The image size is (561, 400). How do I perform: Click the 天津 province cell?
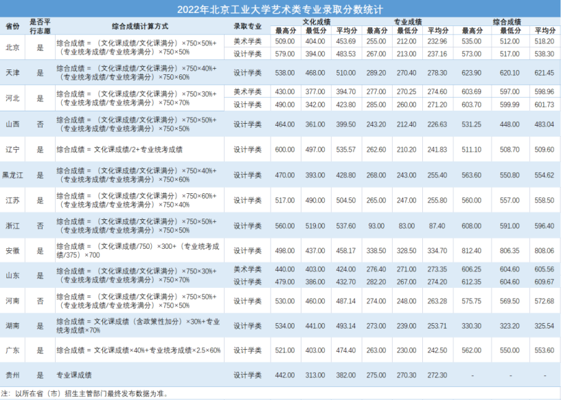[12, 73]
